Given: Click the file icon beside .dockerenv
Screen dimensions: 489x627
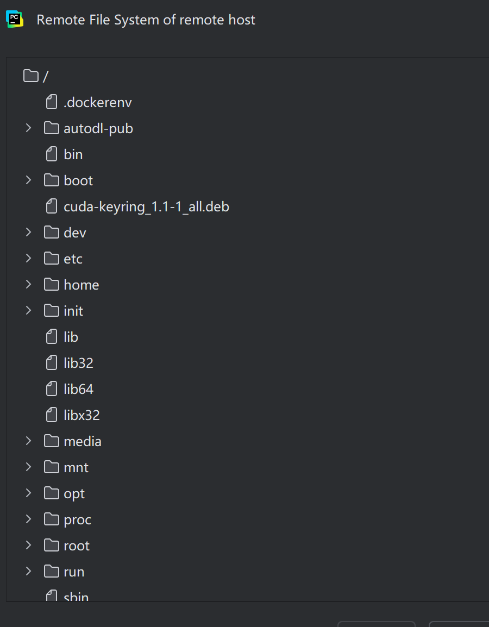Looking at the screenshot, I should 51,102.
